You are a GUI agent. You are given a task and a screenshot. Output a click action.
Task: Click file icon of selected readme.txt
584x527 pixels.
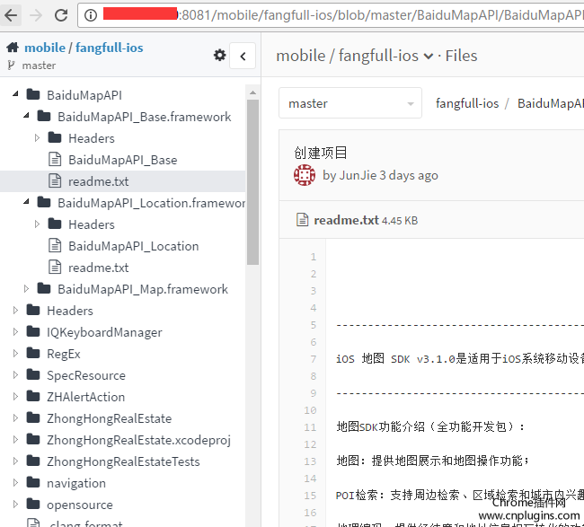[x=55, y=180]
